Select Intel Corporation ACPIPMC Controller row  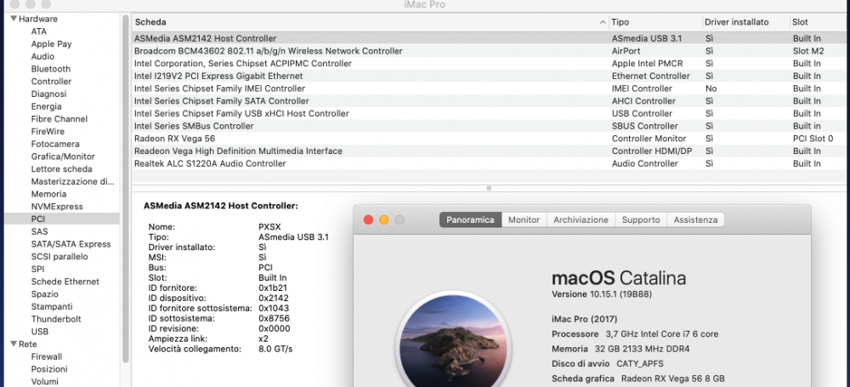tap(489, 64)
